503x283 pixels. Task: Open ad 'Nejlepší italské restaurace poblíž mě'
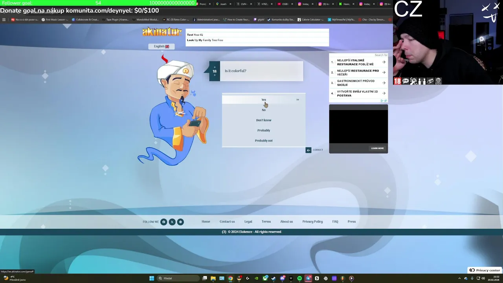358,62
